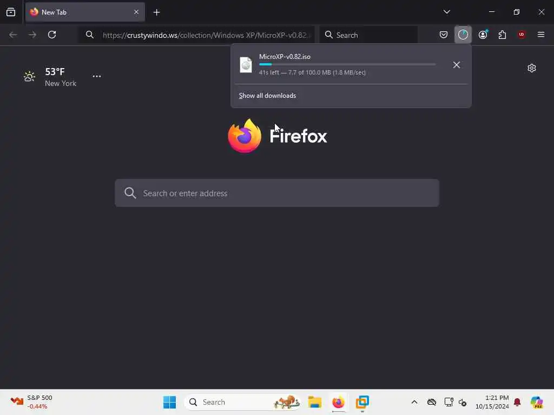Go forward one page
554x415 pixels.
coord(32,35)
